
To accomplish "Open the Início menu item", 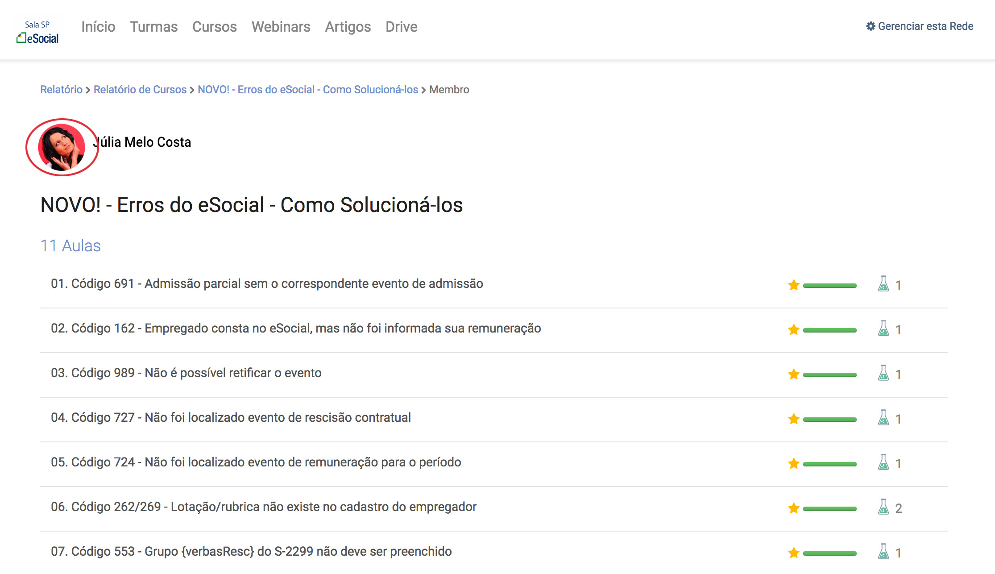I will tap(98, 27).
